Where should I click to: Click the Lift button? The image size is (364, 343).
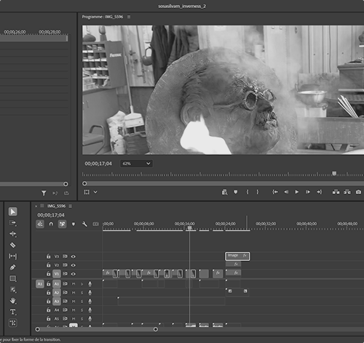tap(336, 192)
